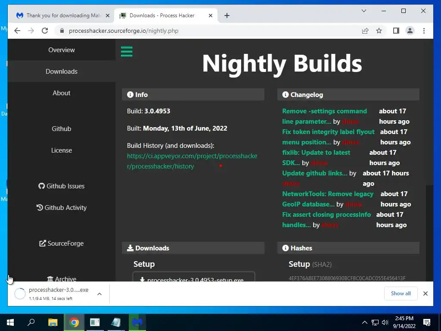Click the Hashes panel header
This screenshot has width=441, height=331.
click(348, 248)
